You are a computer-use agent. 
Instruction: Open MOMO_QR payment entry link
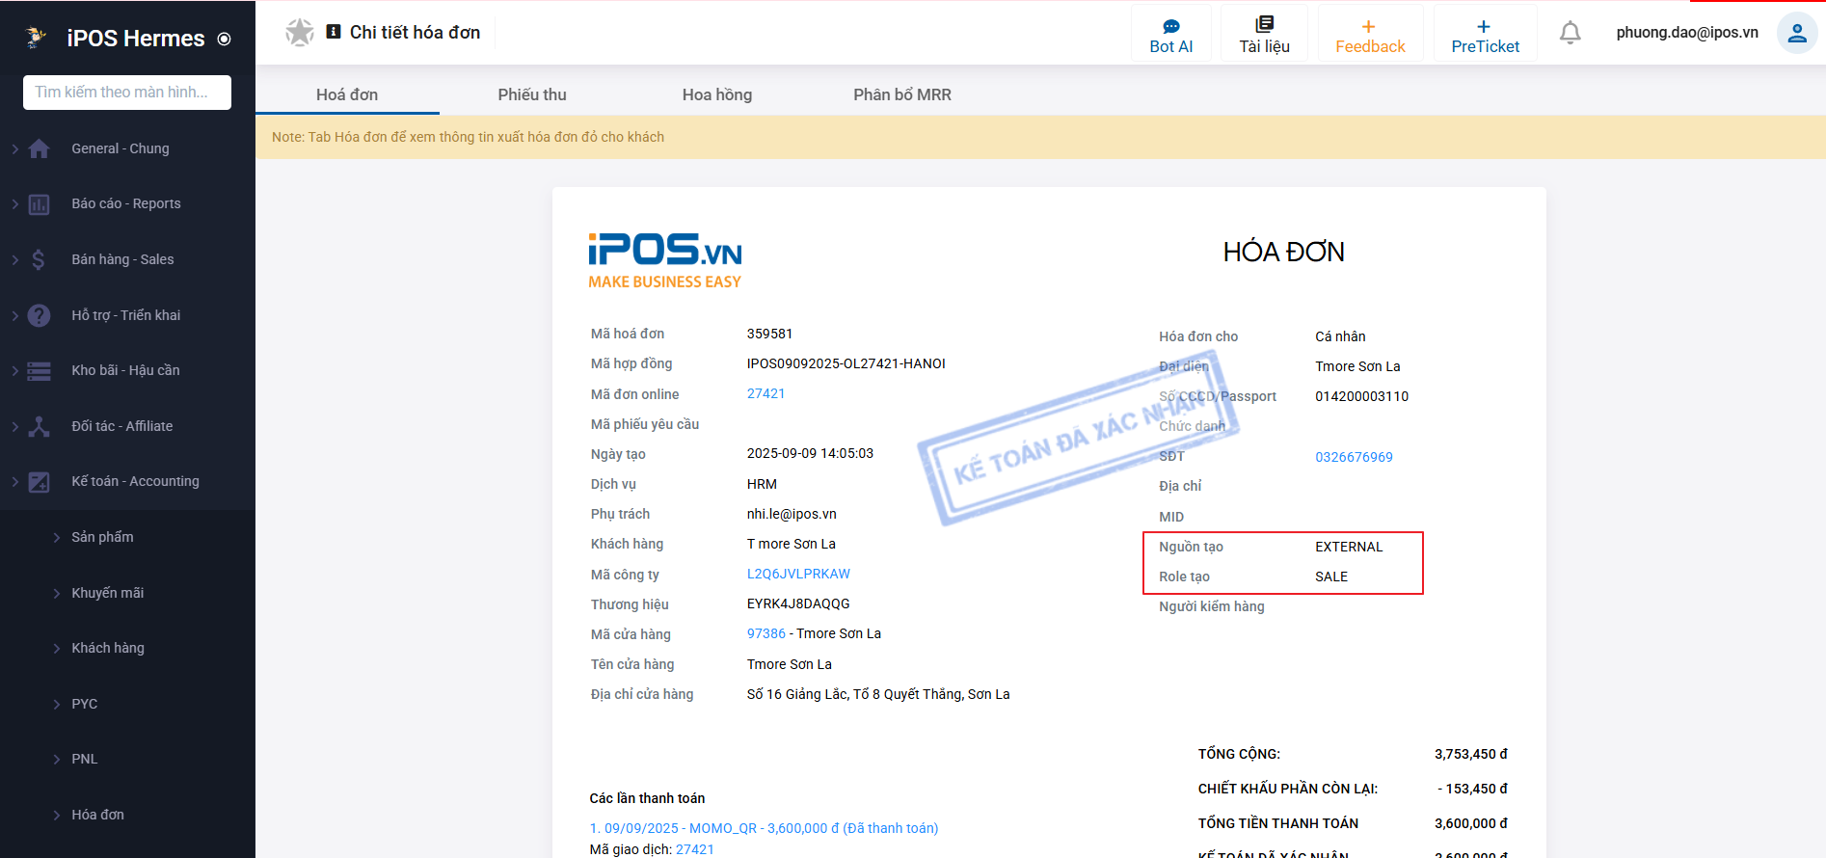tap(764, 828)
